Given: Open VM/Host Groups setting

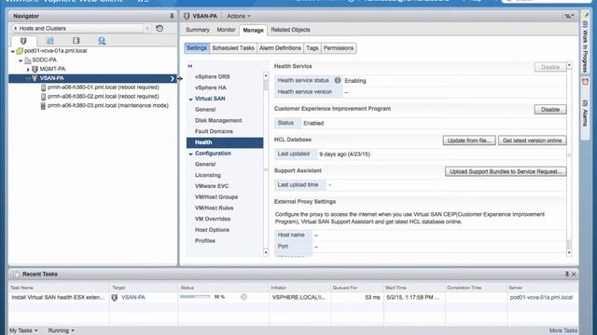Looking at the screenshot, I should coord(216,197).
